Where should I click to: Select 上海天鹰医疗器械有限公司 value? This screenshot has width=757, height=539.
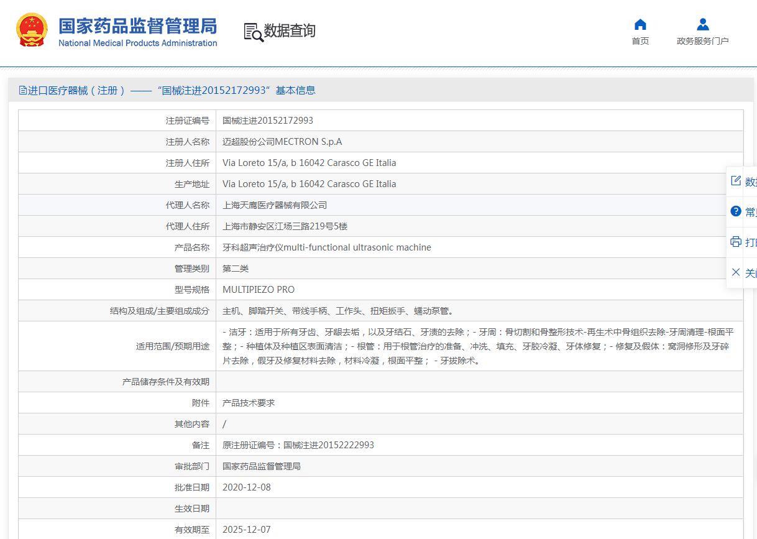(x=275, y=205)
